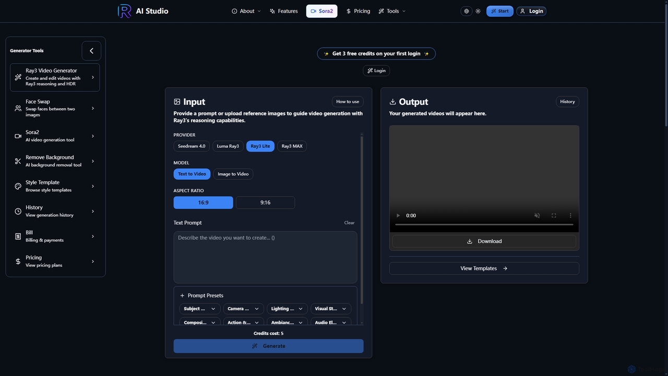Expand the Style Template chevron
Image resolution: width=668 pixels, height=376 pixels.
(x=93, y=186)
